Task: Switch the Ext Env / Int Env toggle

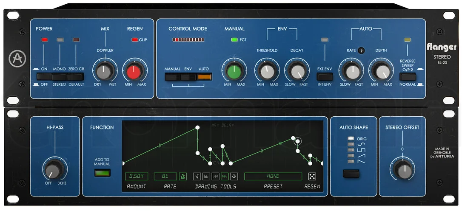Action: pyautogui.click(x=325, y=77)
